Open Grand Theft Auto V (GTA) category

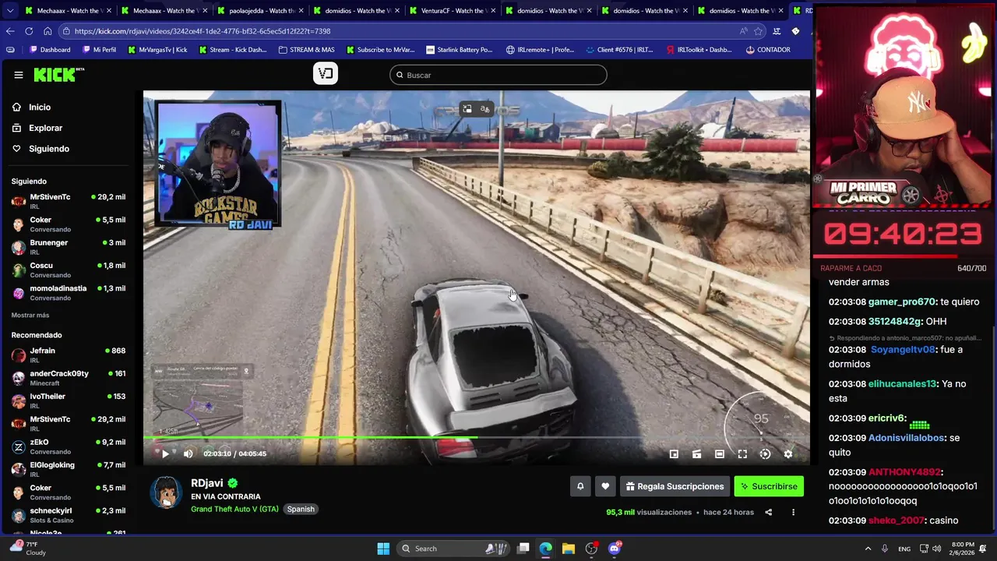point(234,509)
